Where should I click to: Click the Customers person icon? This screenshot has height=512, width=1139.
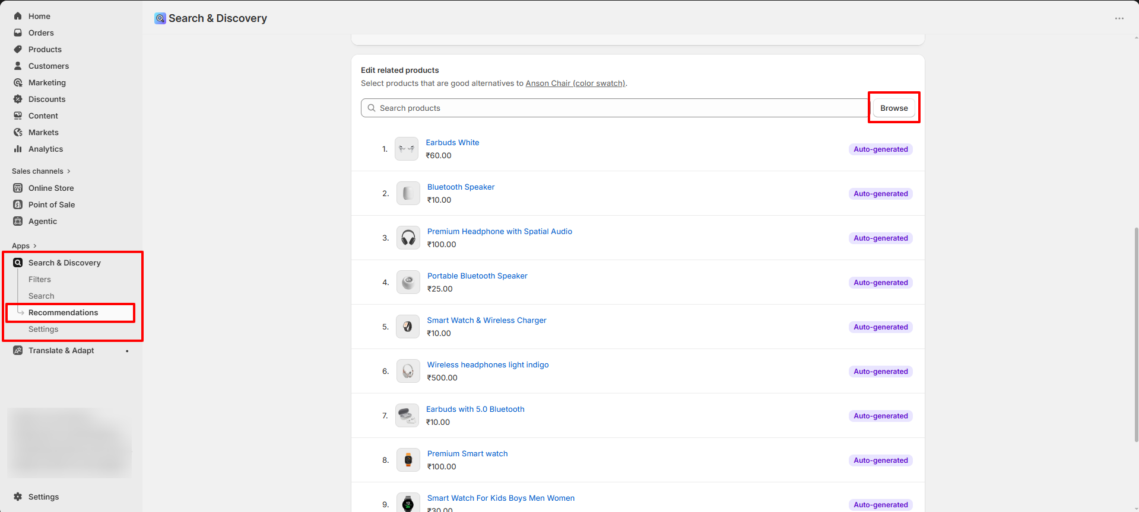18,66
